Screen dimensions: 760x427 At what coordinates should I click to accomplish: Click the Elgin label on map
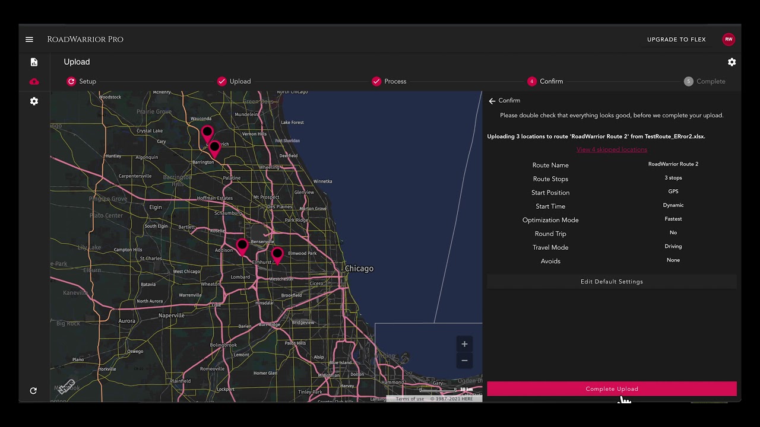pyautogui.click(x=156, y=207)
